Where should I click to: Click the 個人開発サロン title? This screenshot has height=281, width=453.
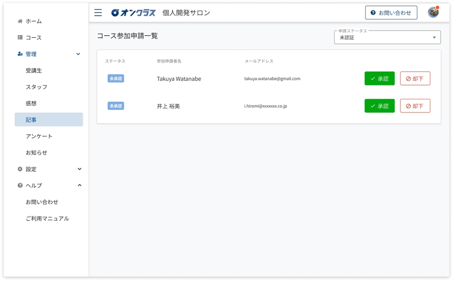(x=186, y=13)
